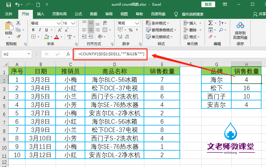Apply the red font color A
Viewport: 266px width, 167px height.
[57, 37]
